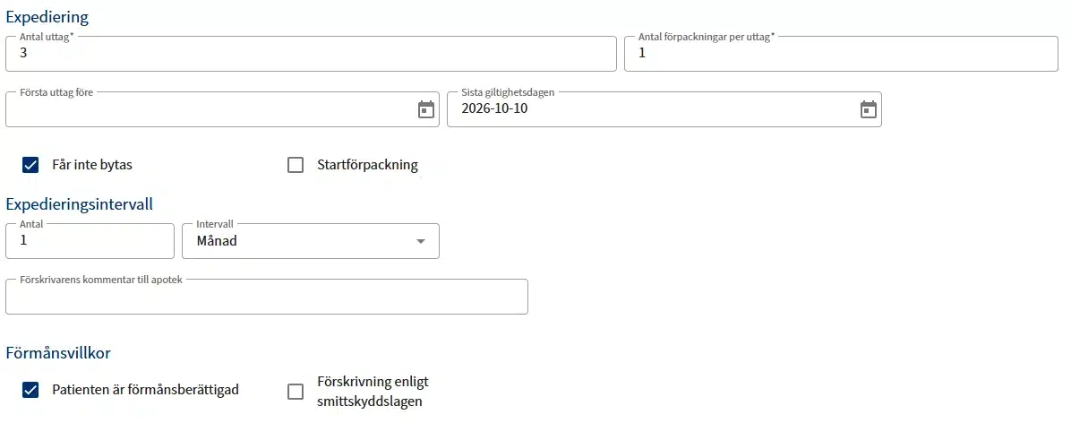Focus Förskrivarens kommentar till apotek field
Viewport: 1071px width, 423px height.
point(266,298)
